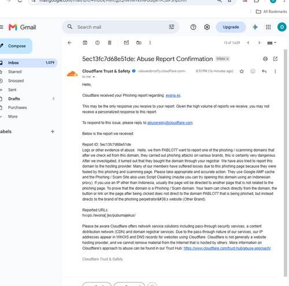Screen dimensions: 289x286
Task: Reply using the arrow icon
Action: tap(264, 71)
